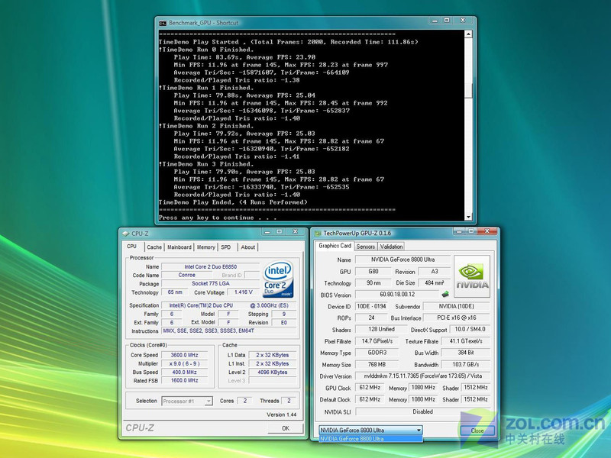Close the GPU-Z window via title bar
This screenshot has width=611, height=458.
point(487,231)
